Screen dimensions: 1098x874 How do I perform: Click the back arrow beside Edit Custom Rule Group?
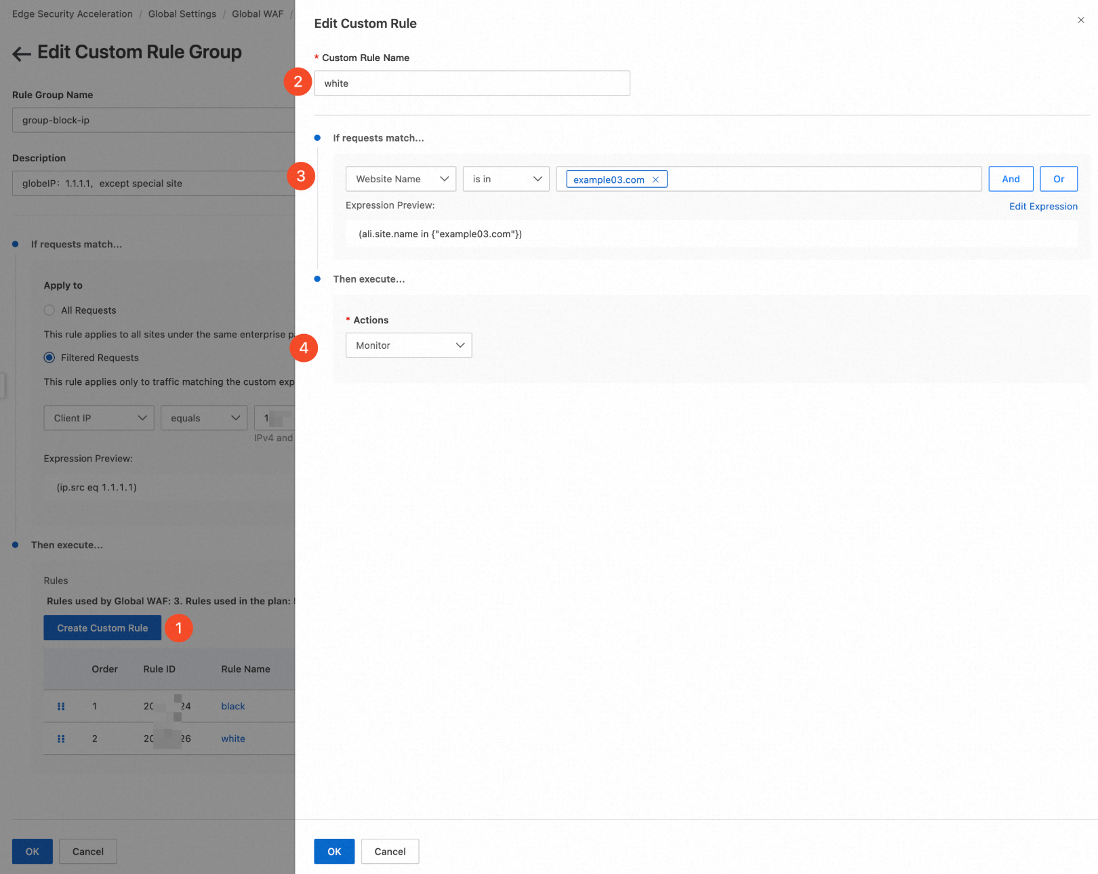click(x=22, y=54)
